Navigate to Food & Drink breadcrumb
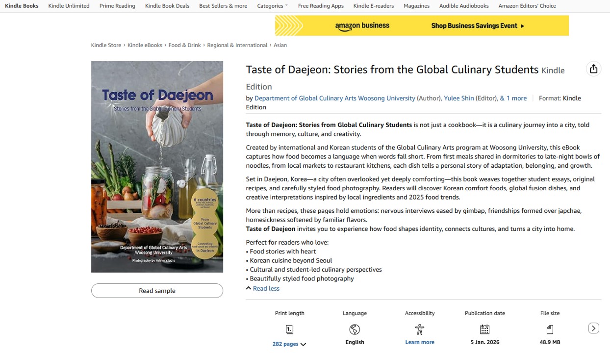The width and height of the screenshot is (610, 353). (184, 45)
